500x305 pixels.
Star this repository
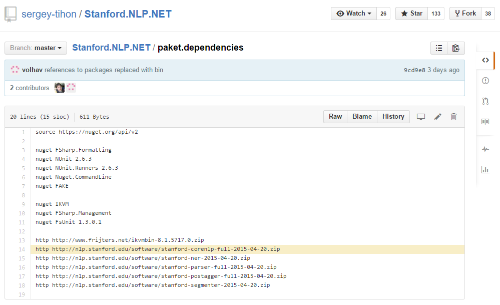pyautogui.click(x=412, y=14)
